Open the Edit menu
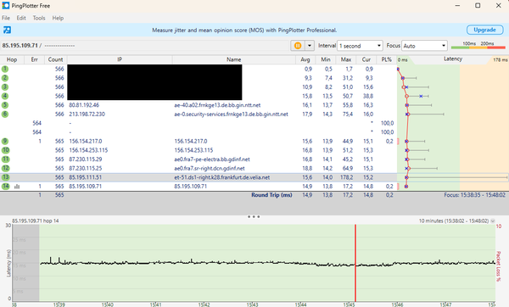 coord(21,18)
